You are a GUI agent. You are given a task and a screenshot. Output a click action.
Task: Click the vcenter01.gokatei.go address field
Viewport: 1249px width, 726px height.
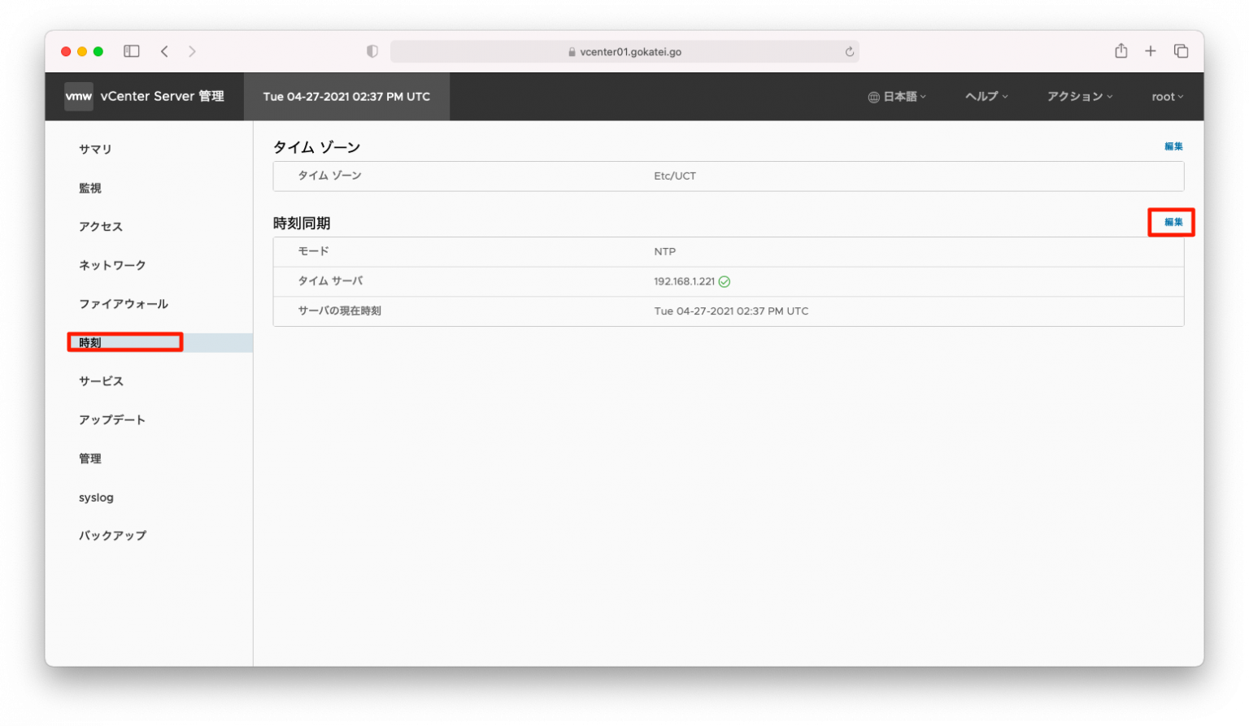coord(624,51)
